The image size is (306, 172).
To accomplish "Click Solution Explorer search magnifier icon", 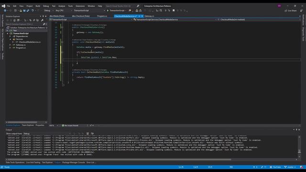I will tap(44, 24).
